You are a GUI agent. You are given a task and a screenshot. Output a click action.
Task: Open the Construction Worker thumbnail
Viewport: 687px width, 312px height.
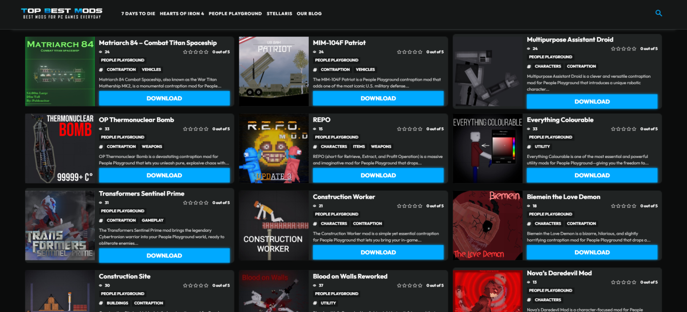click(274, 226)
